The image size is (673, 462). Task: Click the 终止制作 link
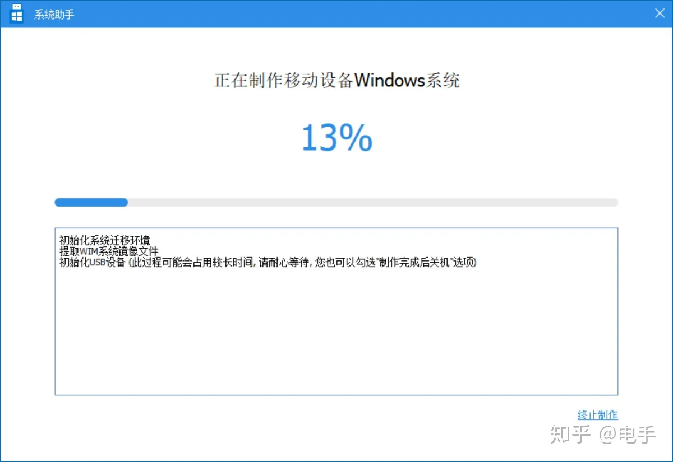click(x=598, y=415)
